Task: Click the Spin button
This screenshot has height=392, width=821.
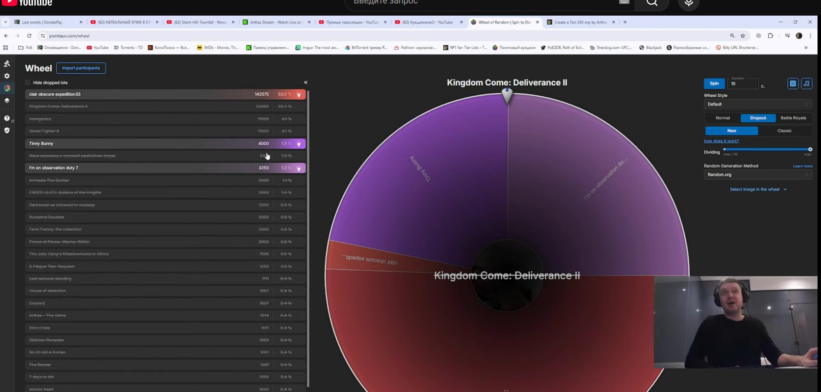Action: click(x=714, y=83)
